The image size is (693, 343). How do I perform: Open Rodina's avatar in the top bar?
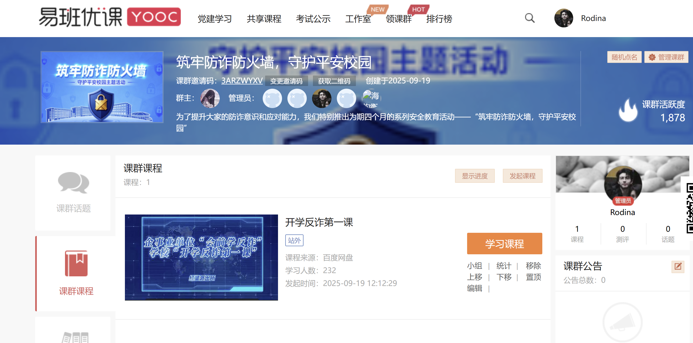click(563, 18)
